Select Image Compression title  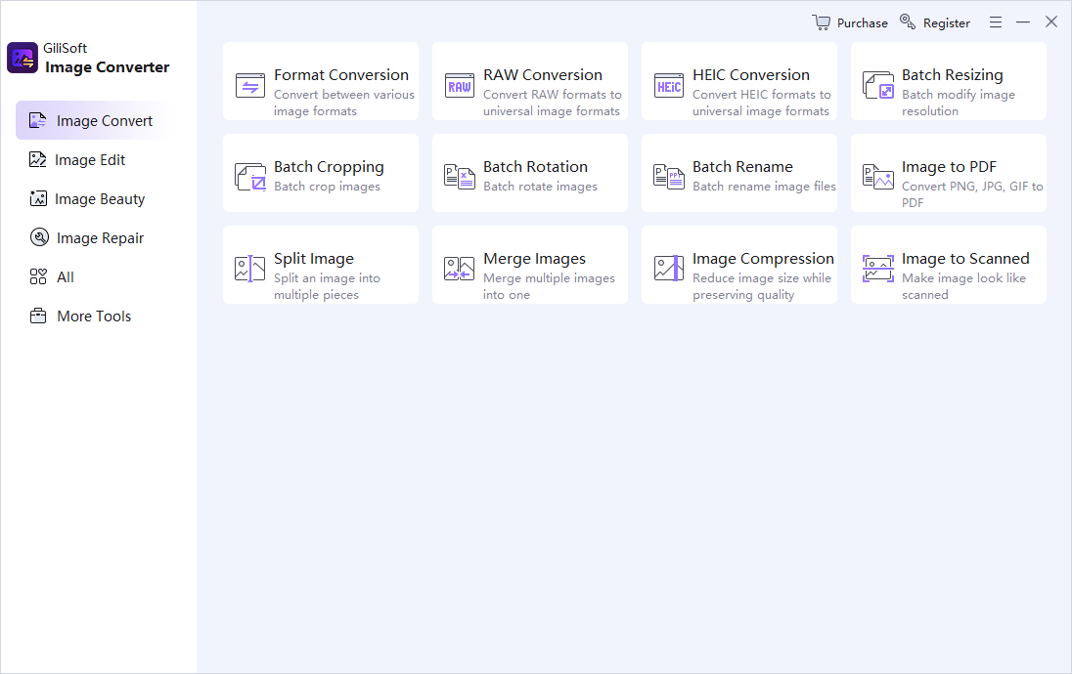pos(763,259)
